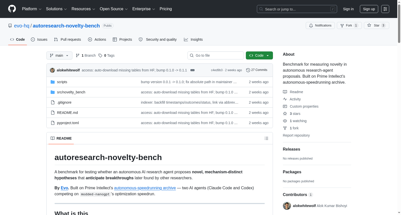This screenshot has width=401, height=215.
Task: Star this repository
Action: (376, 25)
